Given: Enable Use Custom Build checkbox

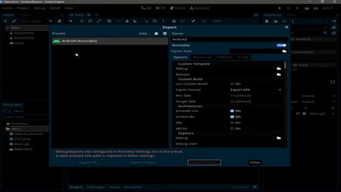Looking at the screenshot, I should [x=232, y=84].
